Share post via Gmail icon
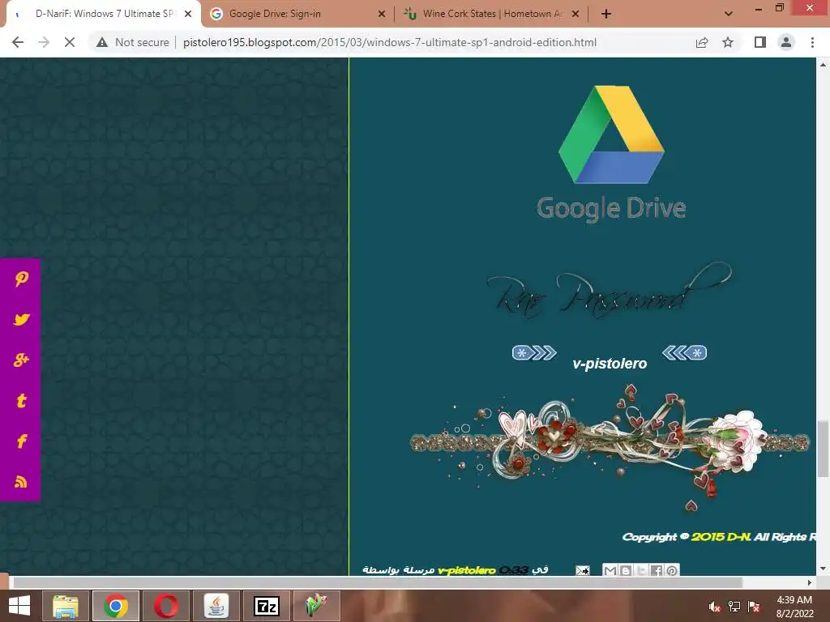Image resolution: width=830 pixels, height=622 pixels. [x=610, y=570]
